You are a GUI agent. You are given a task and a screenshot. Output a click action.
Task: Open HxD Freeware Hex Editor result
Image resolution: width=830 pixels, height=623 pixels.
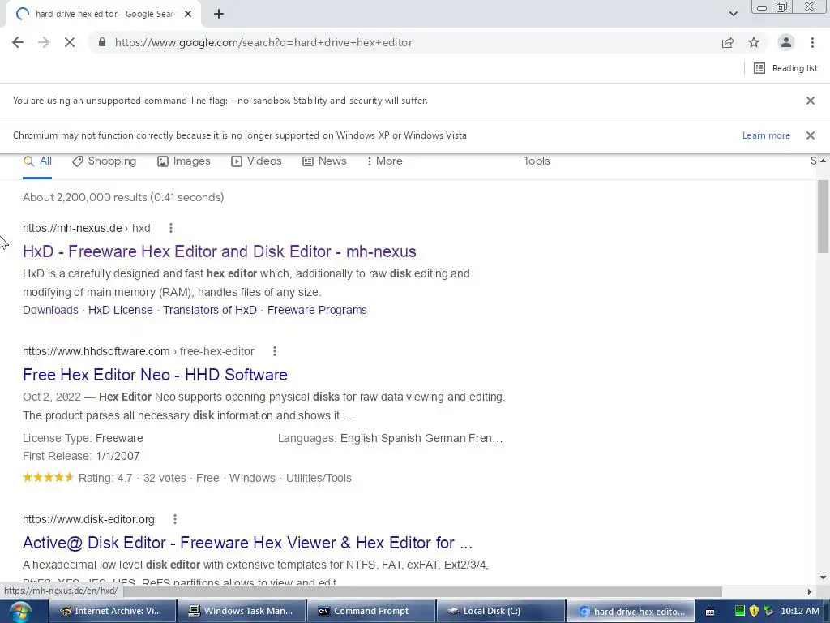coord(220,251)
